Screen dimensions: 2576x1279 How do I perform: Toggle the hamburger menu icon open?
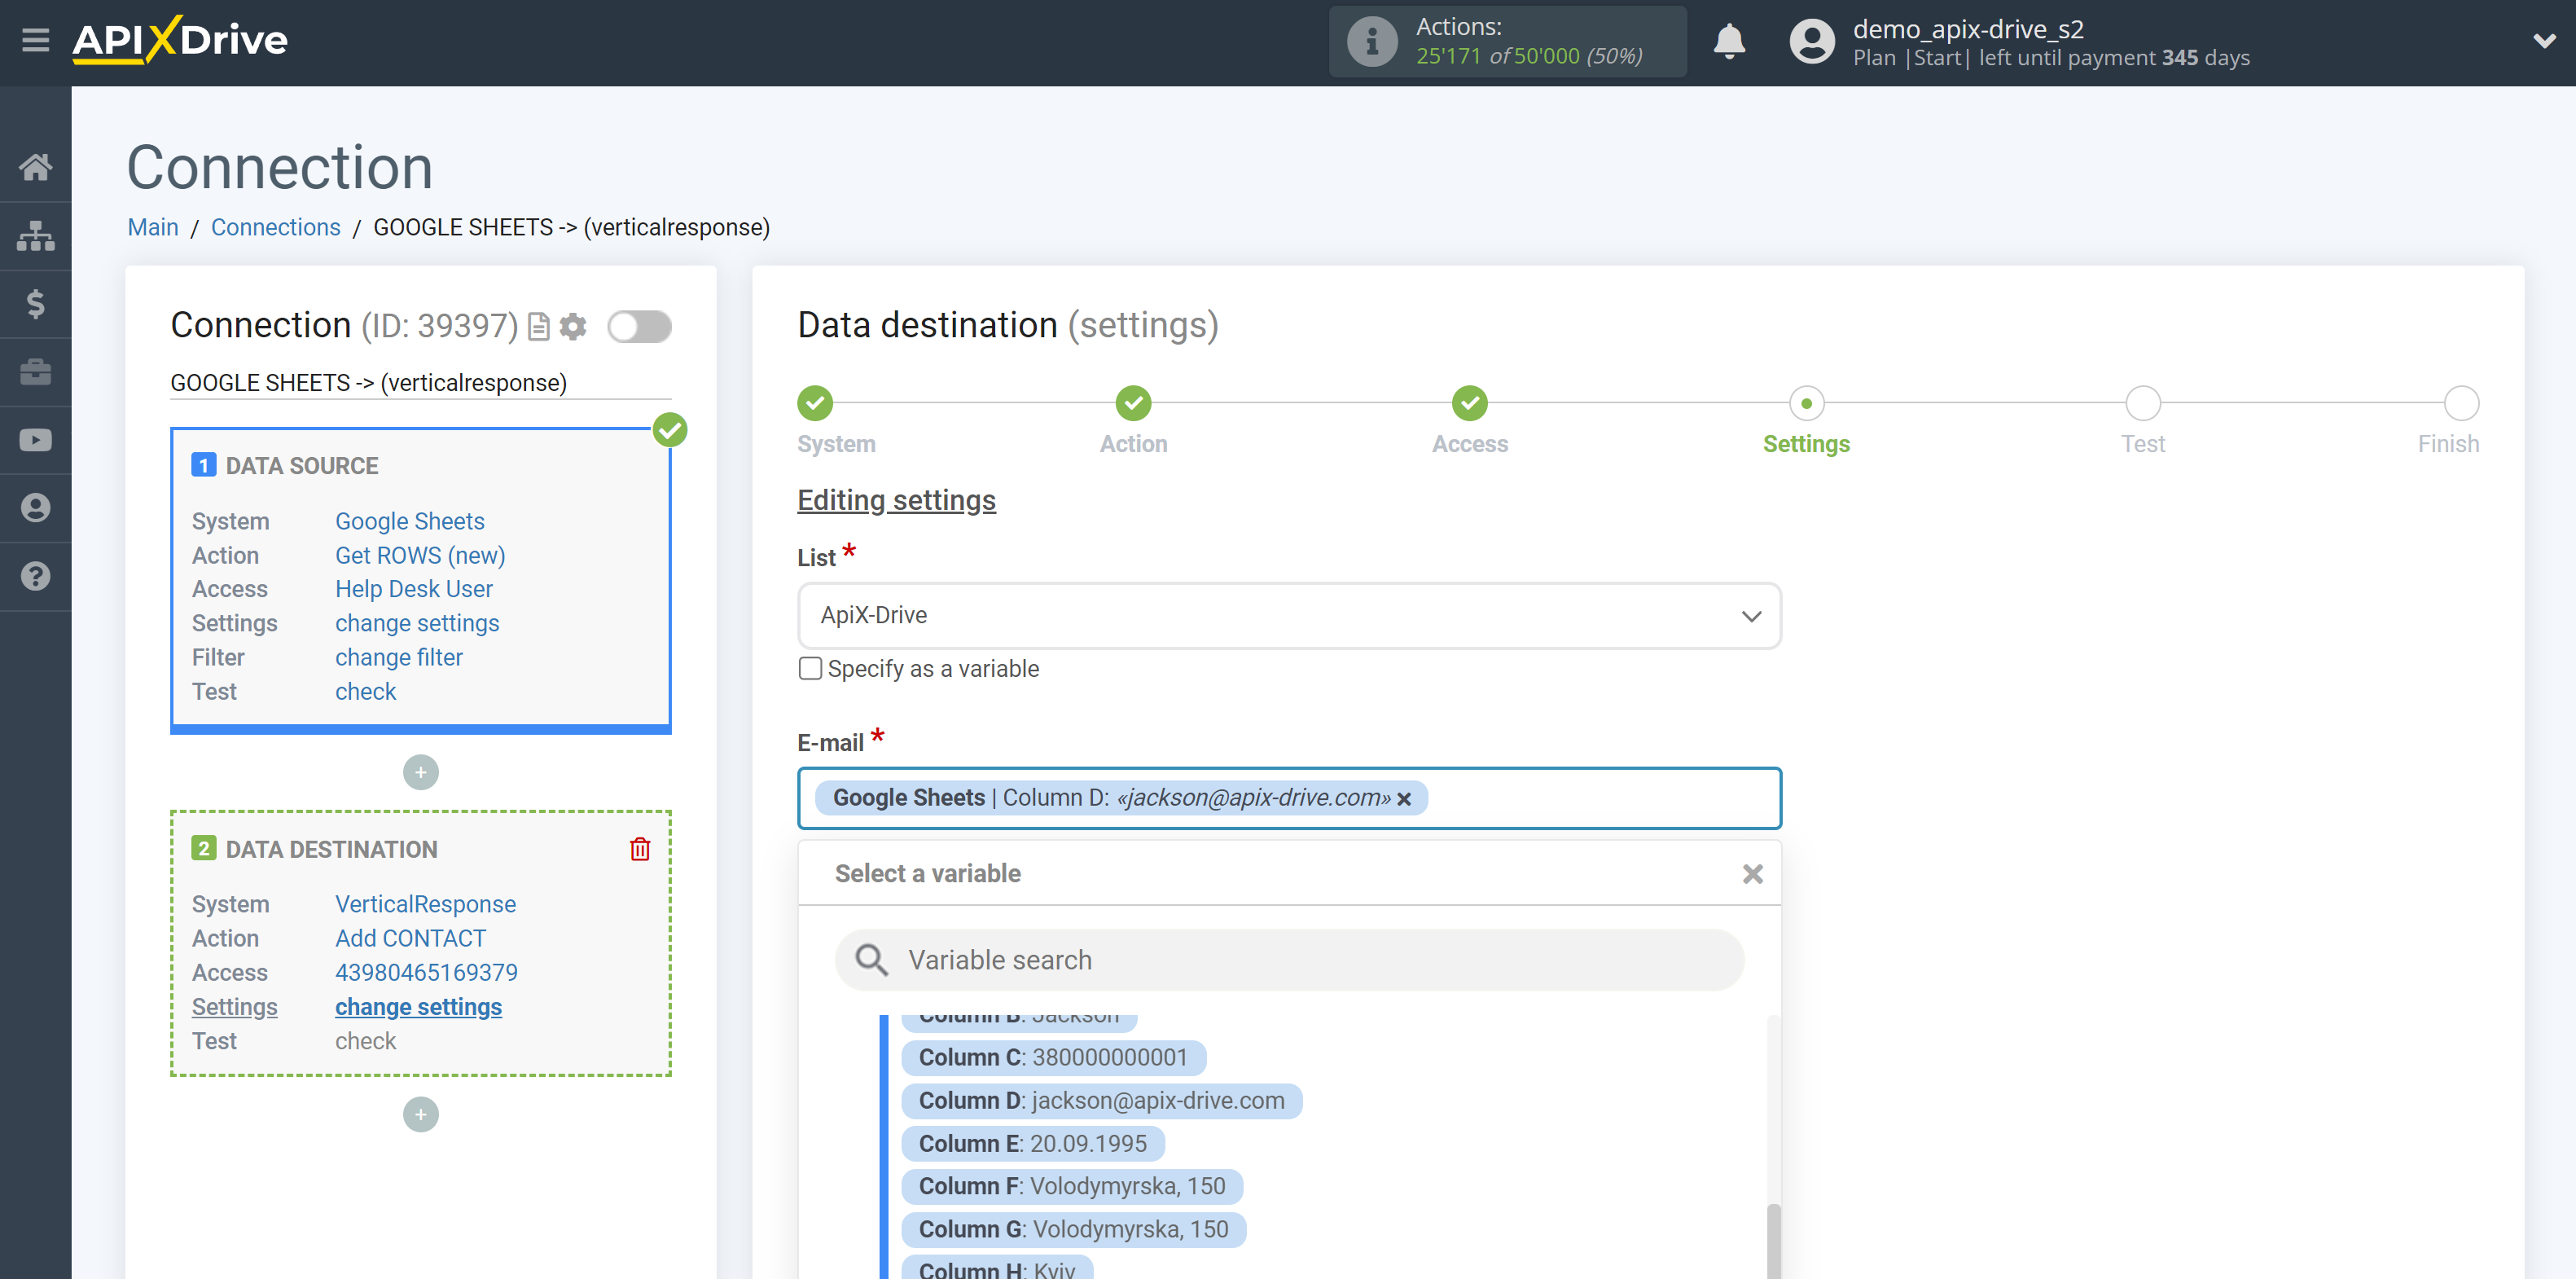[34, 39]
